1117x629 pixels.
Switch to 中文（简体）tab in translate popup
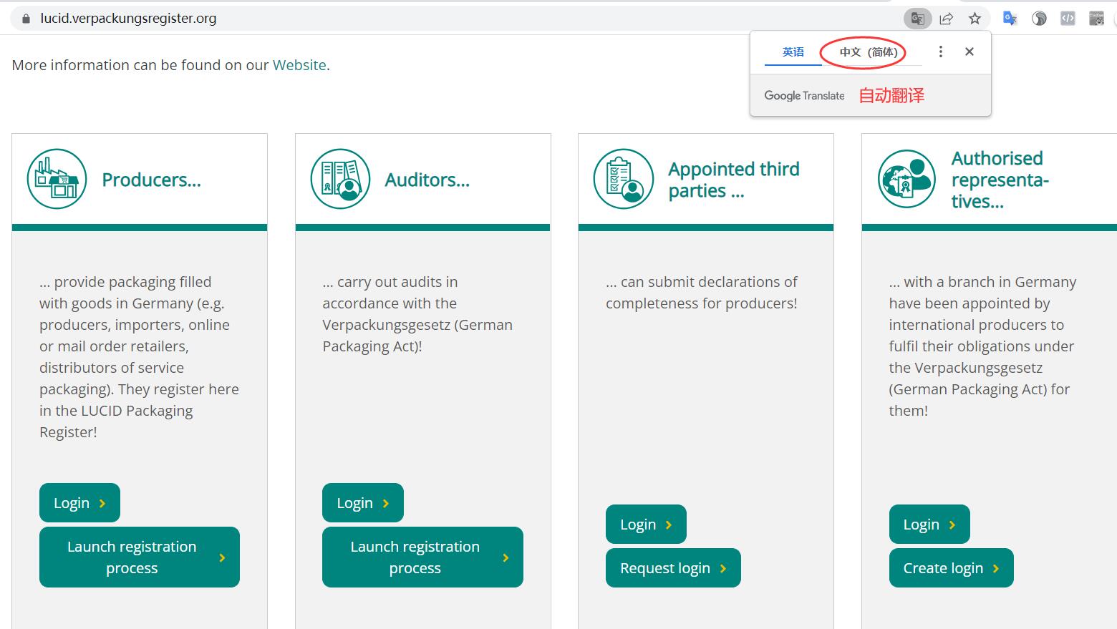869,52
